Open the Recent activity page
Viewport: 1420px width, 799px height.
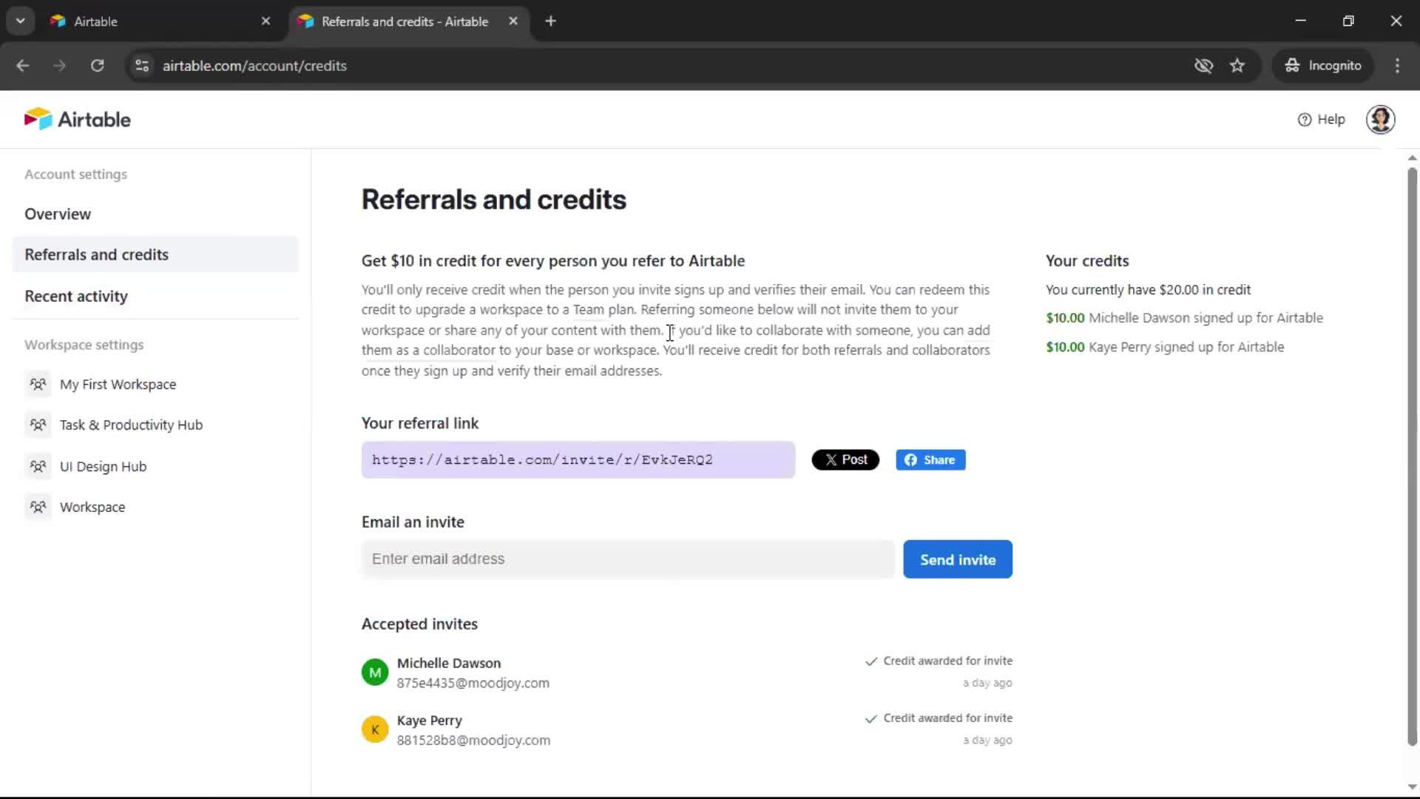tap(76, 296)
